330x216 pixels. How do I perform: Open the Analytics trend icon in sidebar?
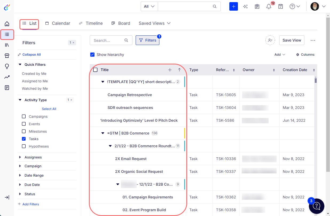pos(7,77)
